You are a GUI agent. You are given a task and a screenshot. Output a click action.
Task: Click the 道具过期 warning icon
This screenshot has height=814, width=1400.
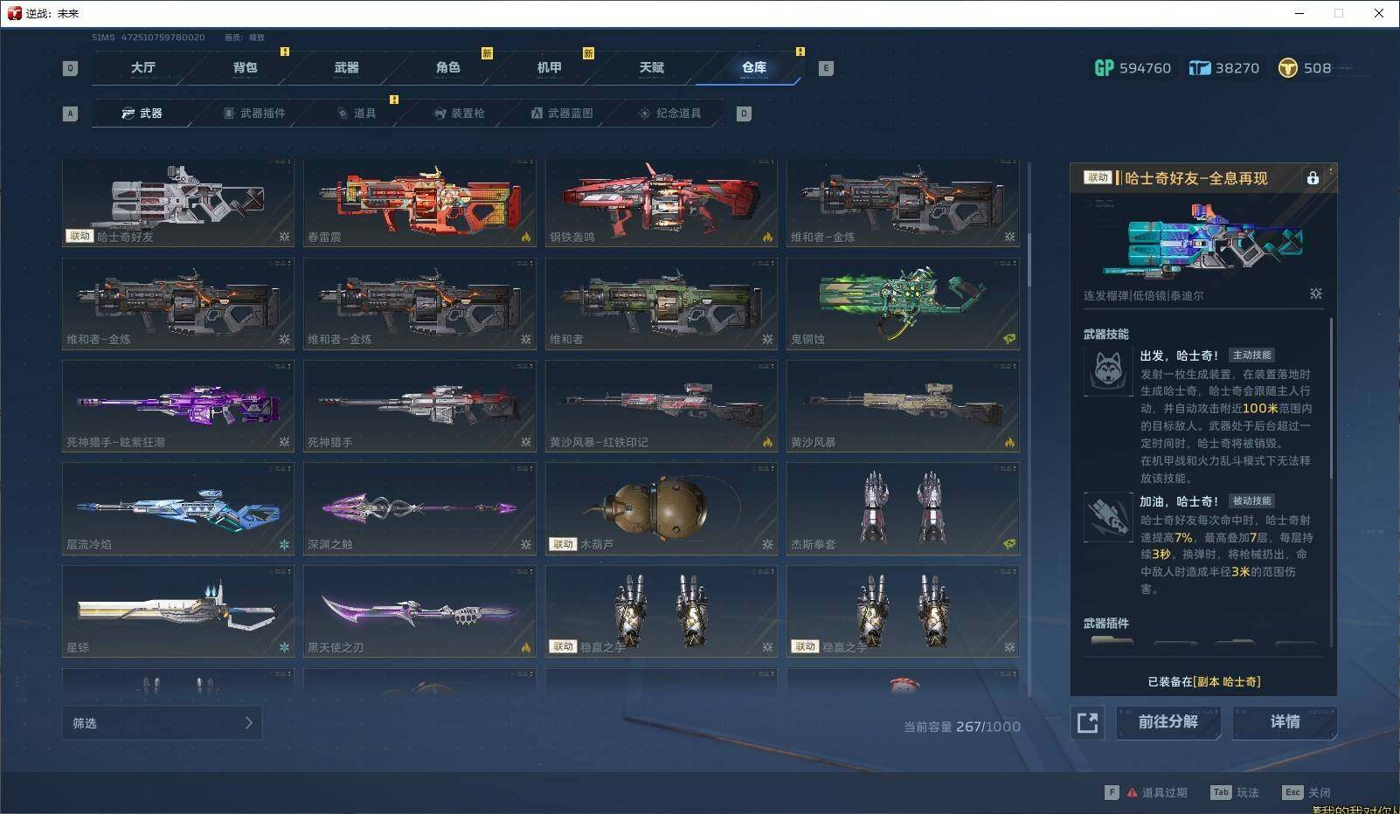(1132, 792)
